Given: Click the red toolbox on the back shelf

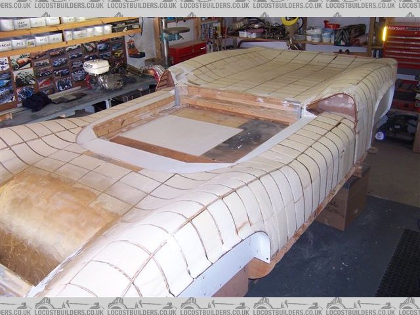Looking at the screenshot, I should click(x=186, y=51).
